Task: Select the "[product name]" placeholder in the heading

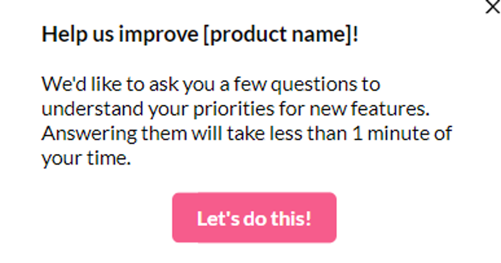Action: (277, 34)
